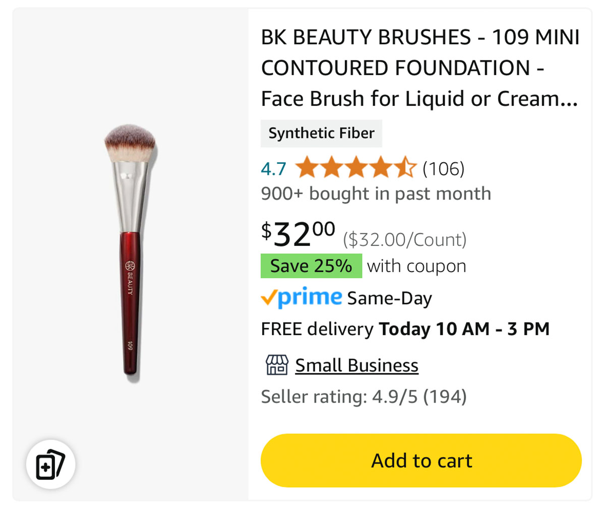
Task: Click the brush bristles in product photo
Action: pyautogui.click(x=130, y=144)
